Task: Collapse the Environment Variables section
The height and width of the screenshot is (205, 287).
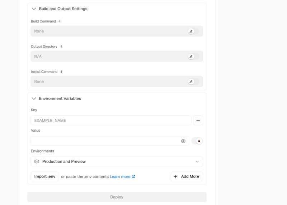Action: 34,99
